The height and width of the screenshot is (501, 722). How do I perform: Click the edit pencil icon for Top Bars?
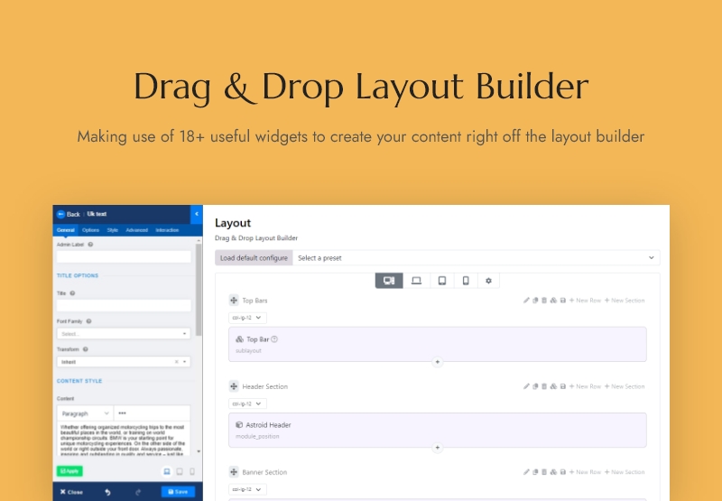pyautogui.click(x=526, y=301)
